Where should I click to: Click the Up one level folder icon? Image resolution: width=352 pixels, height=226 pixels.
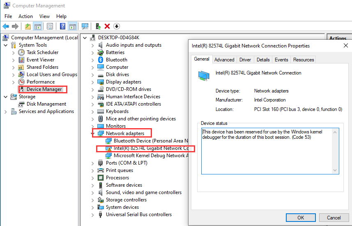(x=28, y=26)
